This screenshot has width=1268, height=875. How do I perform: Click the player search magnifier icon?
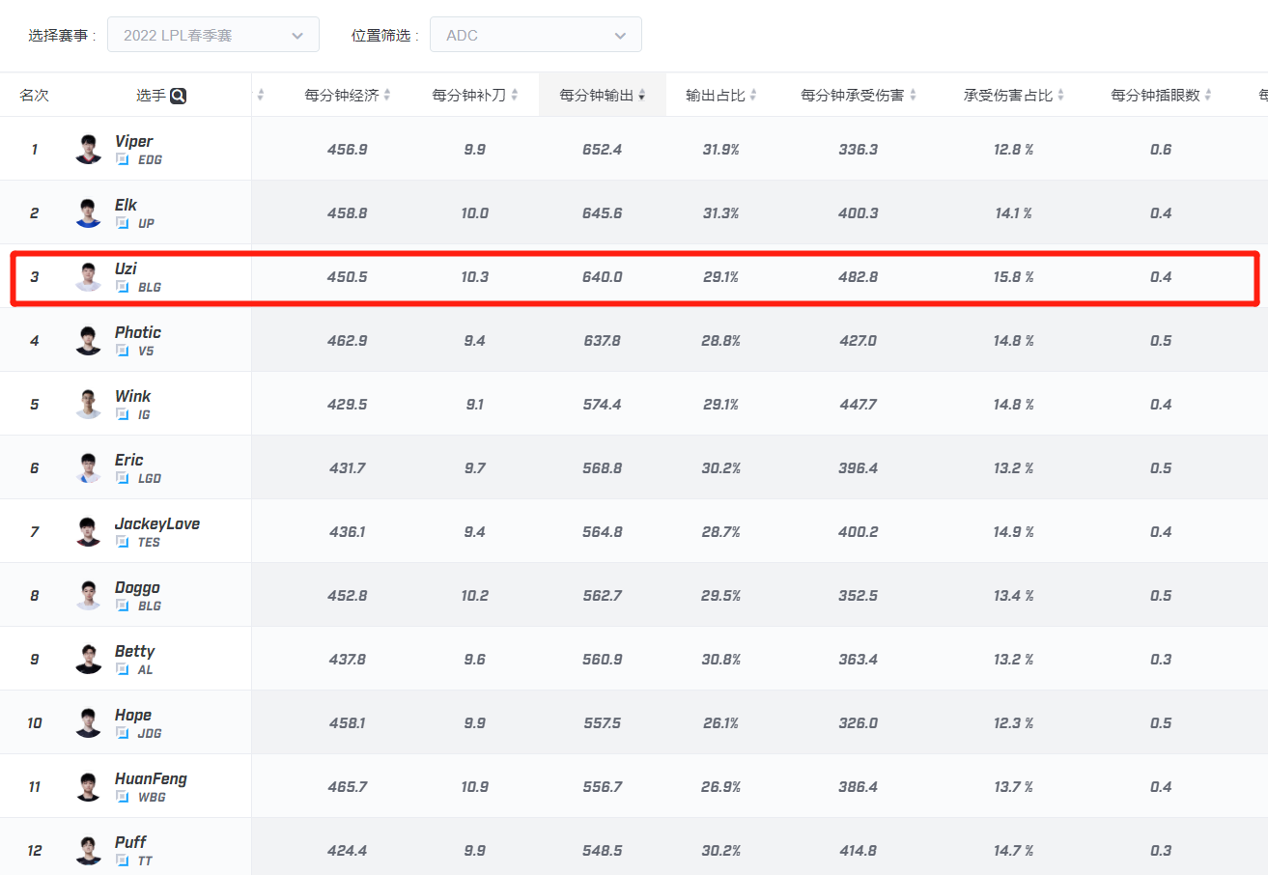click(x=178, y=96)
